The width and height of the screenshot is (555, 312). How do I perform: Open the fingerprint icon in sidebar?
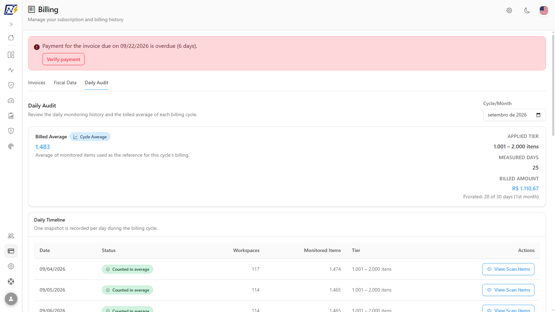[11, 146]
